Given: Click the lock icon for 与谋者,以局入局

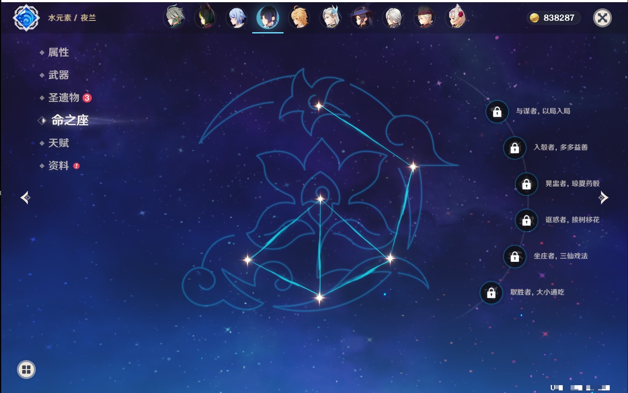Looking at the screenshot, I should (x=497, y=112).
